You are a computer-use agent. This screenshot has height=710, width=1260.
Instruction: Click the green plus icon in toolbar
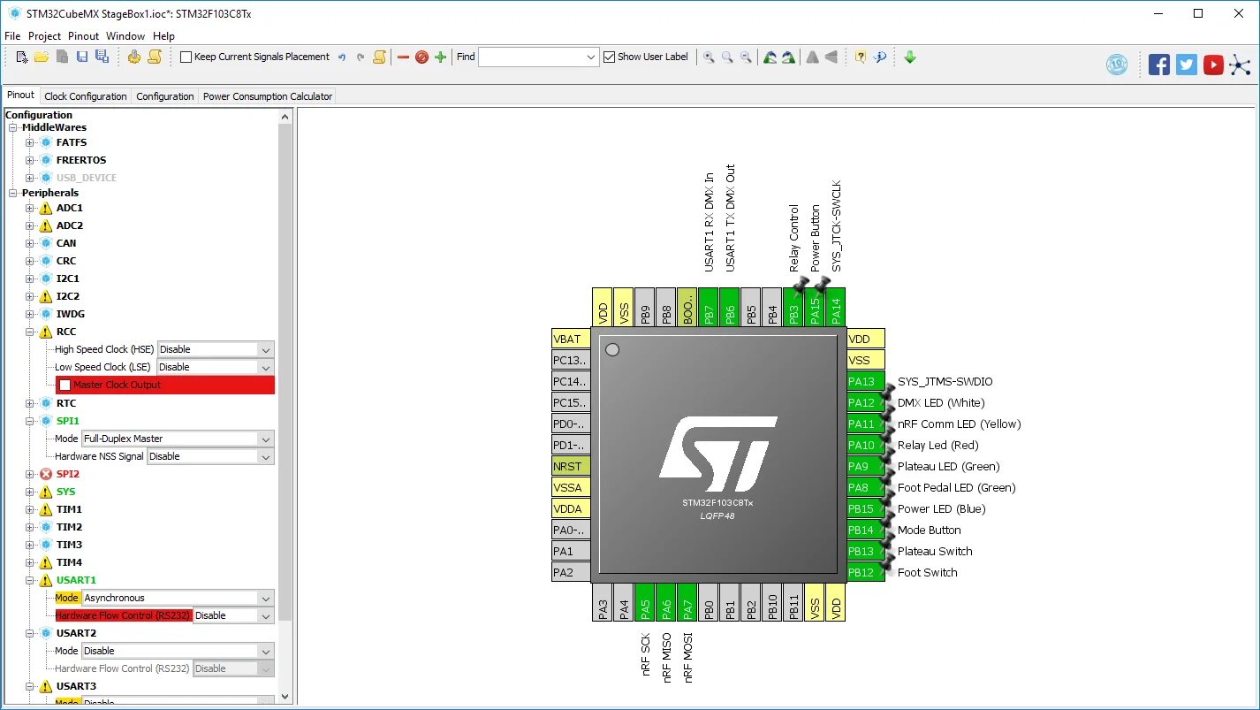coord(440,57)
